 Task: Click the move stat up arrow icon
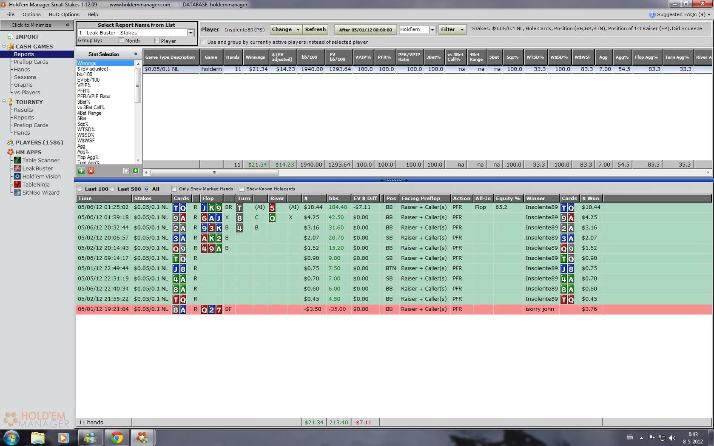126,171
